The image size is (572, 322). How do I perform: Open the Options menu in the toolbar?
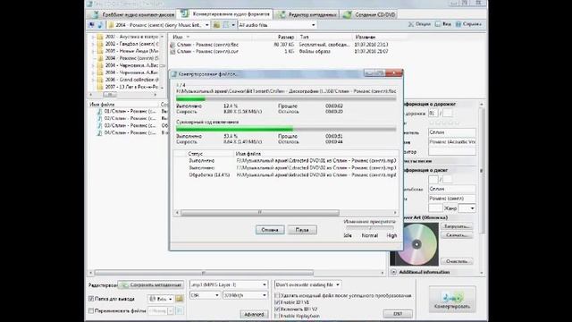419,24
